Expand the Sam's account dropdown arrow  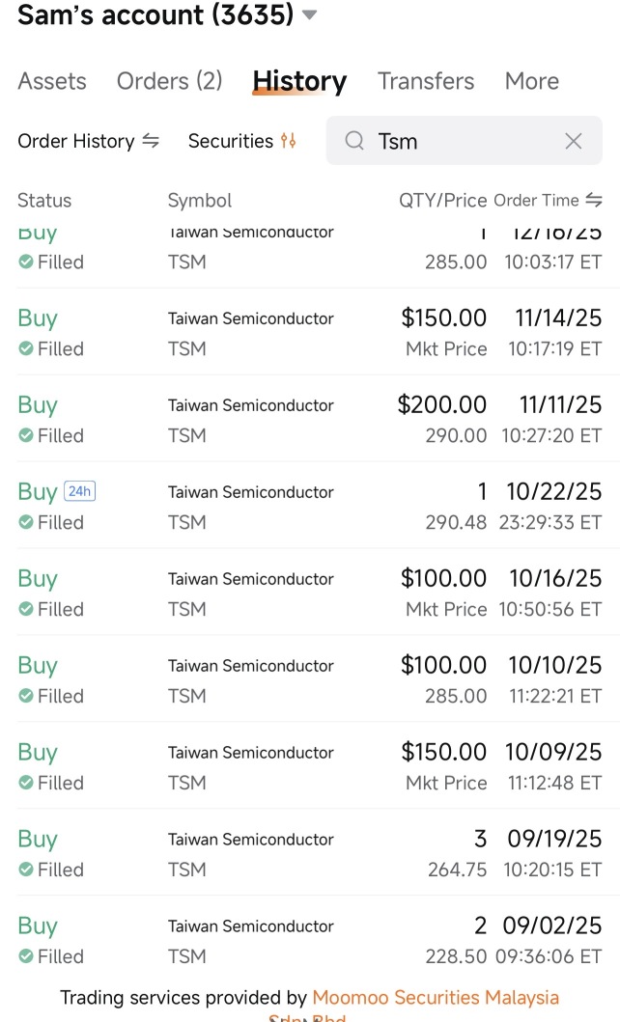(310, 15)
